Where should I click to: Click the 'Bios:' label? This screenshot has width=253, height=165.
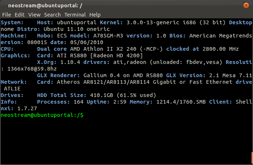pos(178,36)
